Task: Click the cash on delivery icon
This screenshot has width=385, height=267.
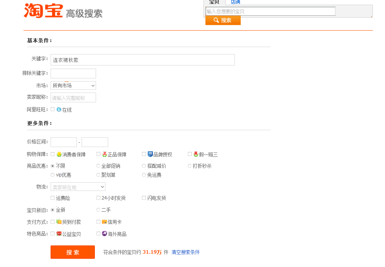Action: [59, 222]
